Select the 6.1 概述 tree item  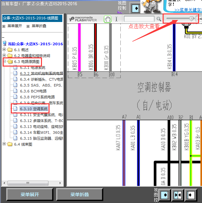pyautogui.click(x=21, y=50)
